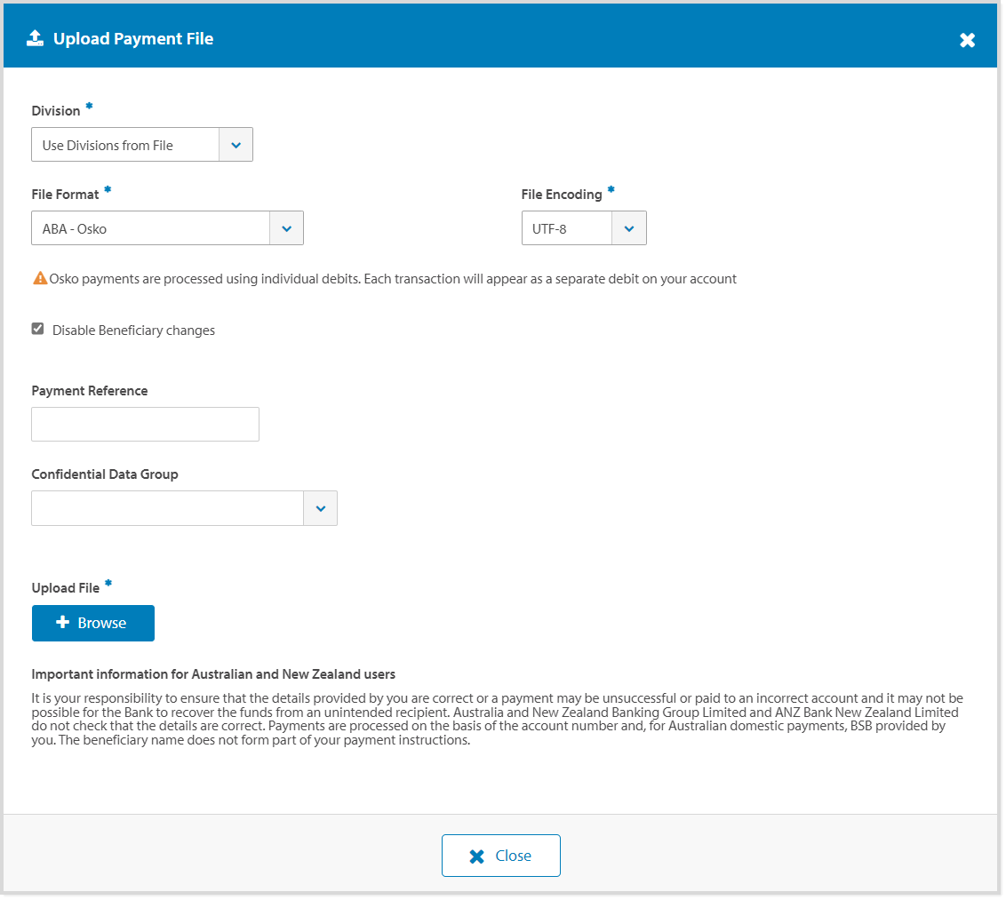Expand Confidential Data Group with the chevron
Screen dimensions: 1006x900
(320, 508)
